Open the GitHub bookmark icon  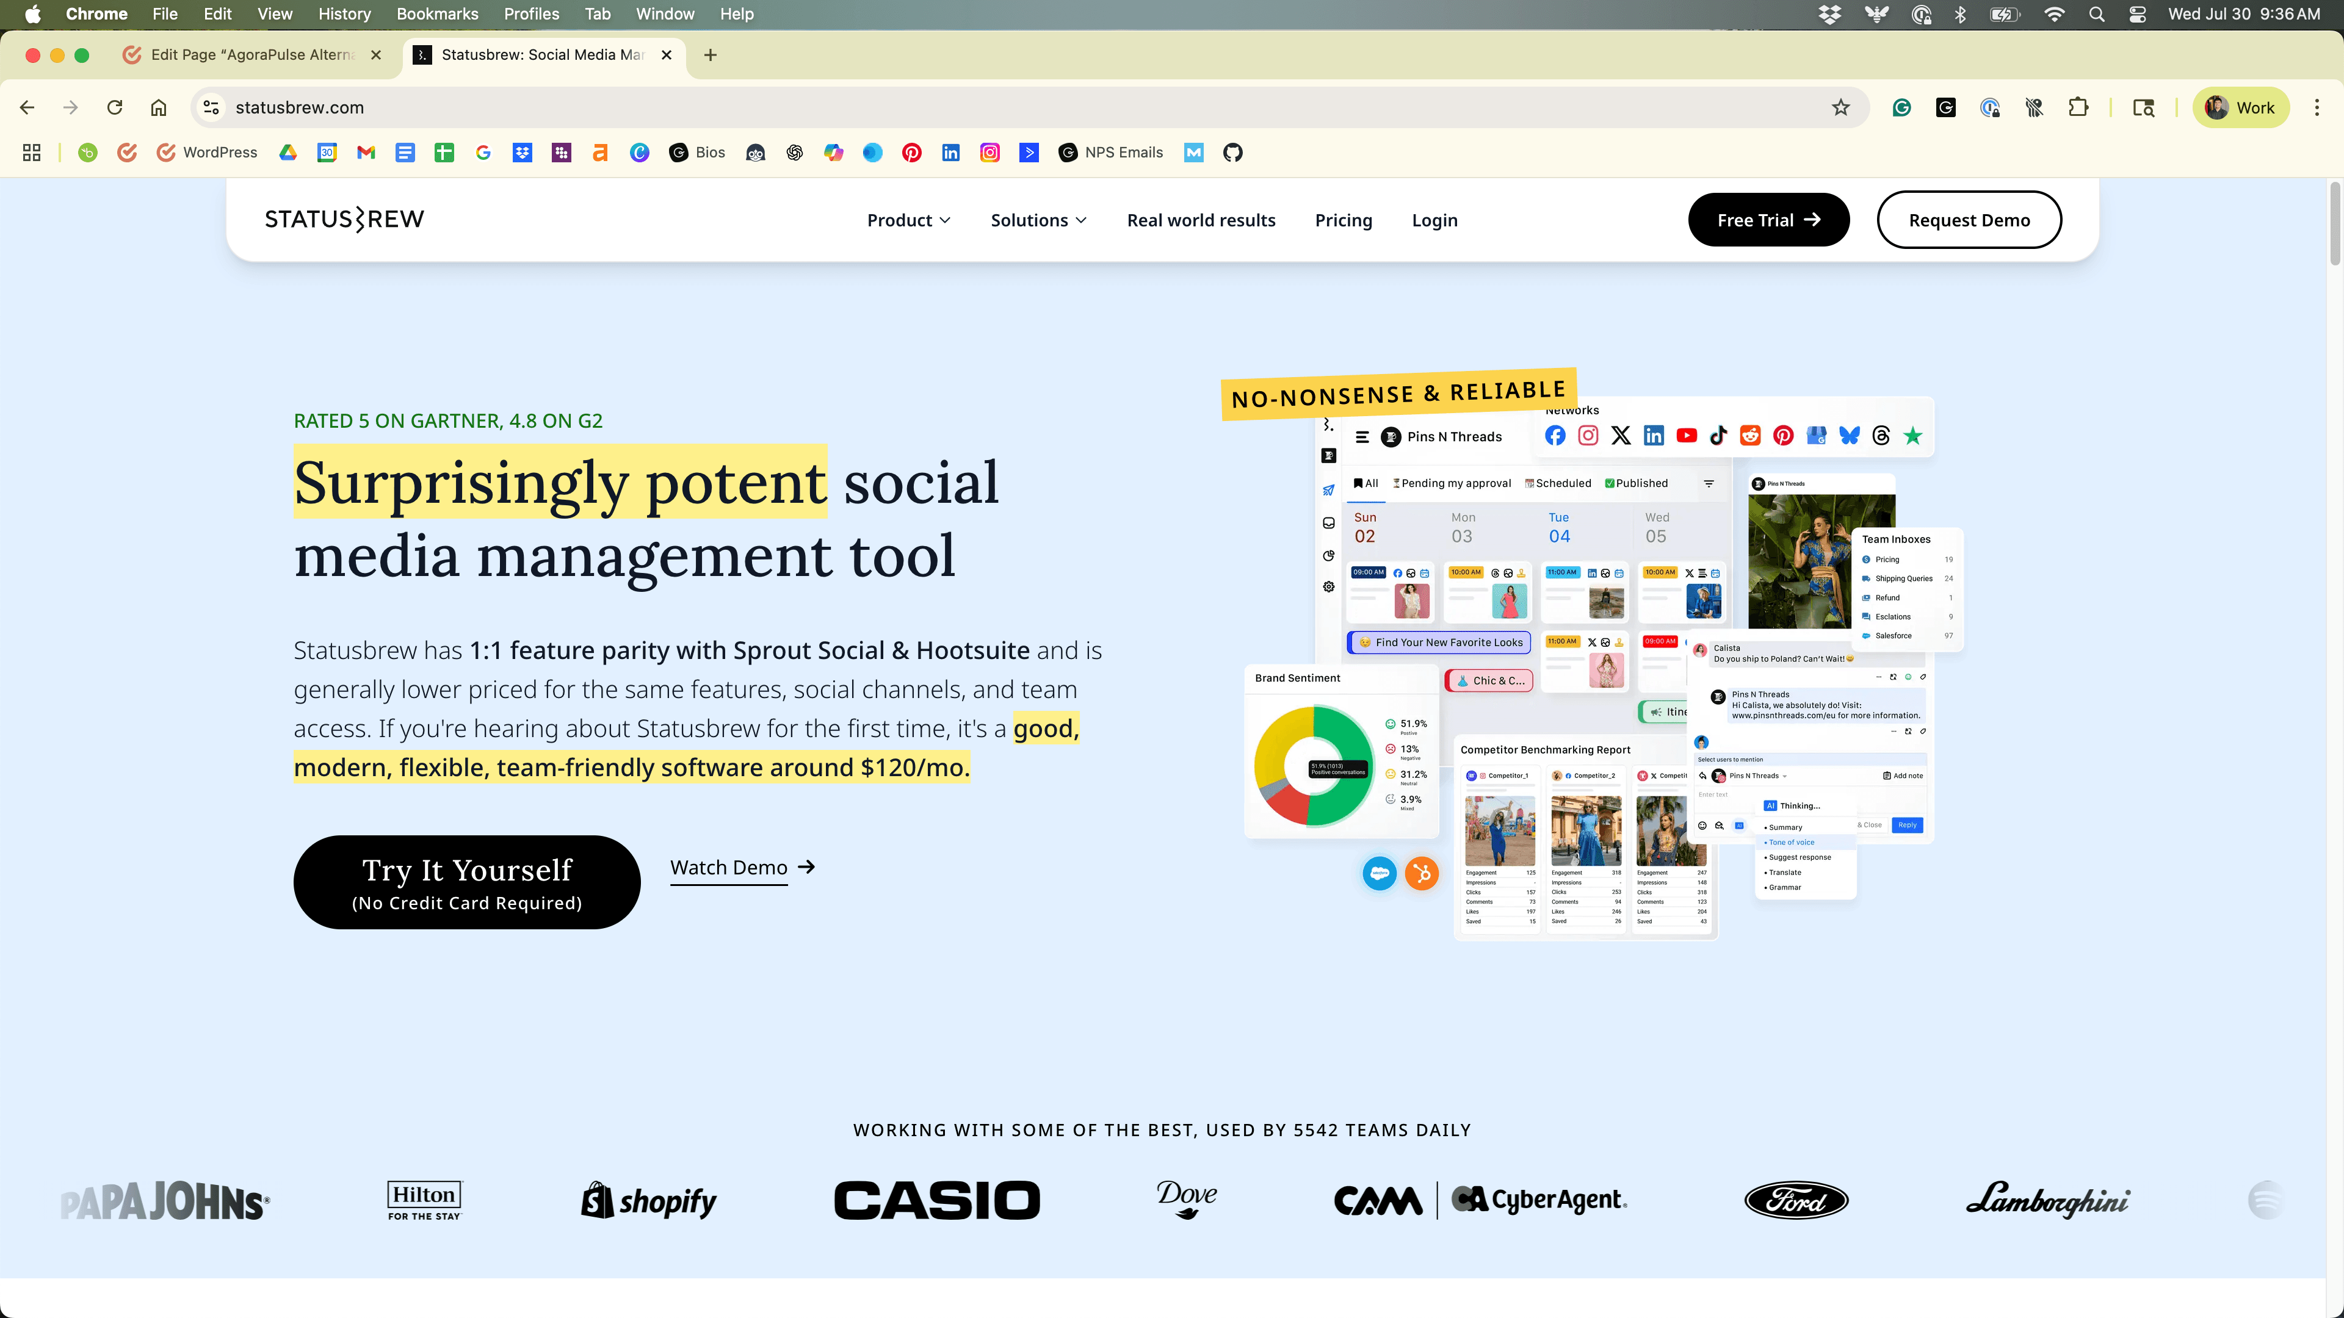pos(1233,153)
